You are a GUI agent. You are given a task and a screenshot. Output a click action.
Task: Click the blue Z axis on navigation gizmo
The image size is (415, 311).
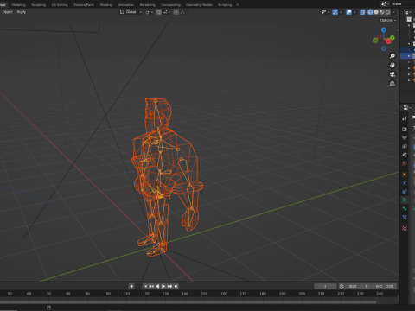(384, 29)
